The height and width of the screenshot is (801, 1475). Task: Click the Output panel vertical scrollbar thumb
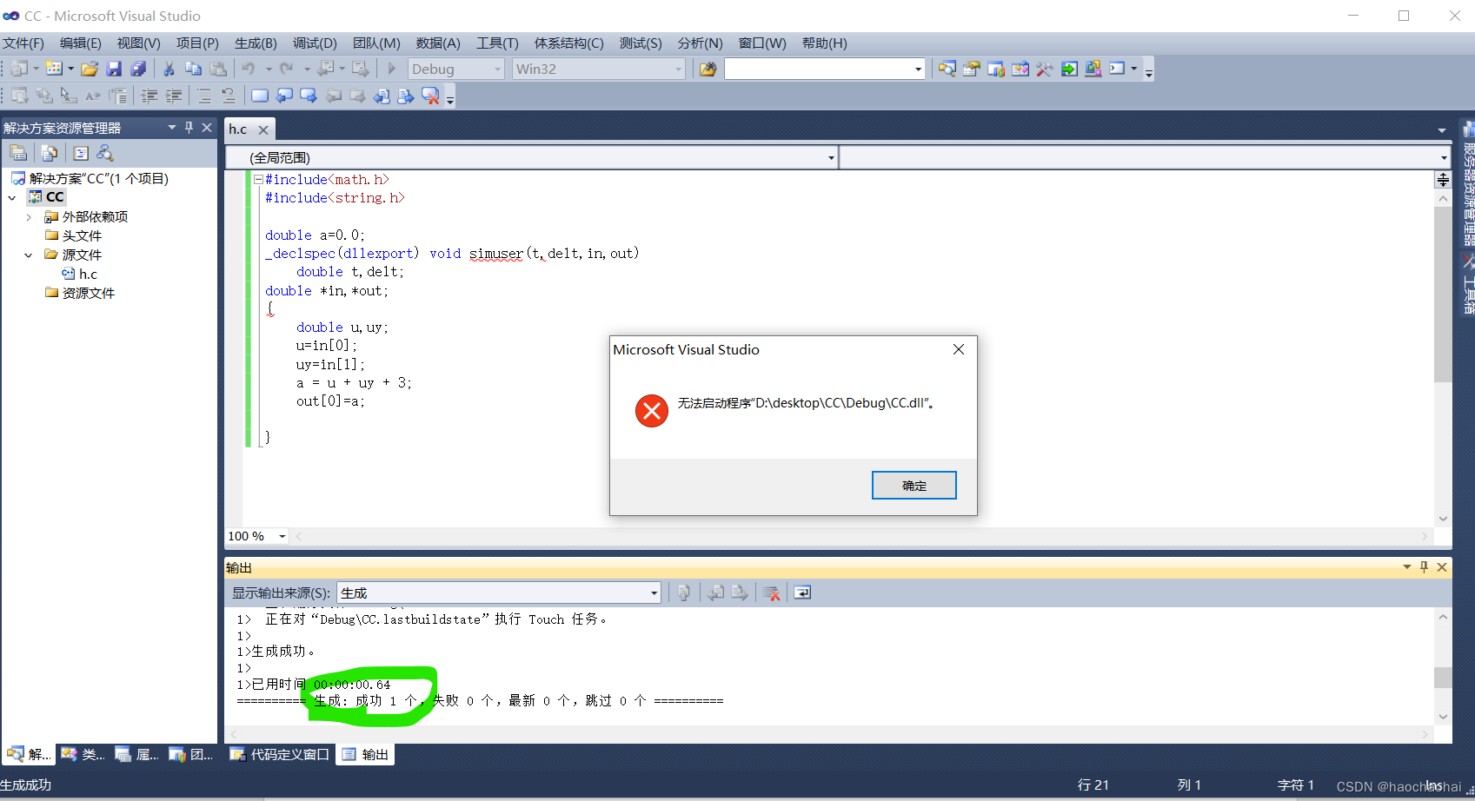[x=1443, y=677]
